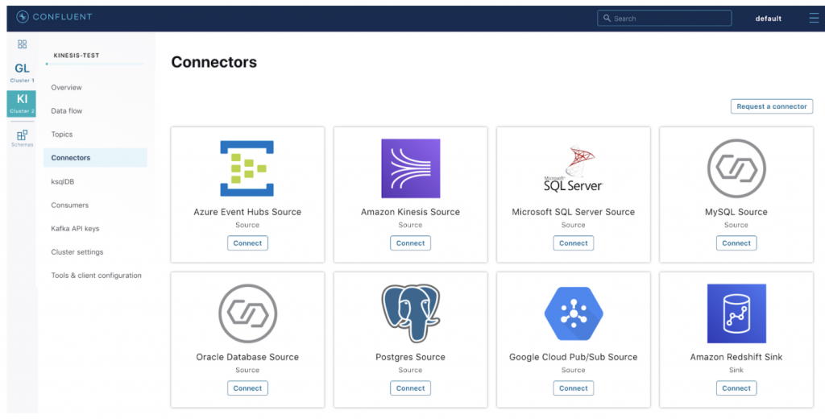Open the Overview page in the sidebar
Screen dimensions: 825x419
pos(67,87)
